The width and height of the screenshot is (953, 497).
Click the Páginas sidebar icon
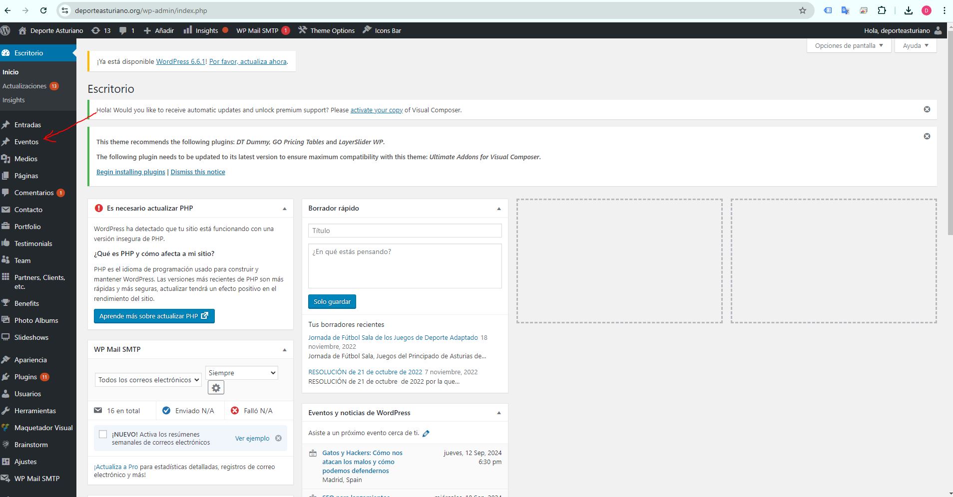tap(6, 176)
